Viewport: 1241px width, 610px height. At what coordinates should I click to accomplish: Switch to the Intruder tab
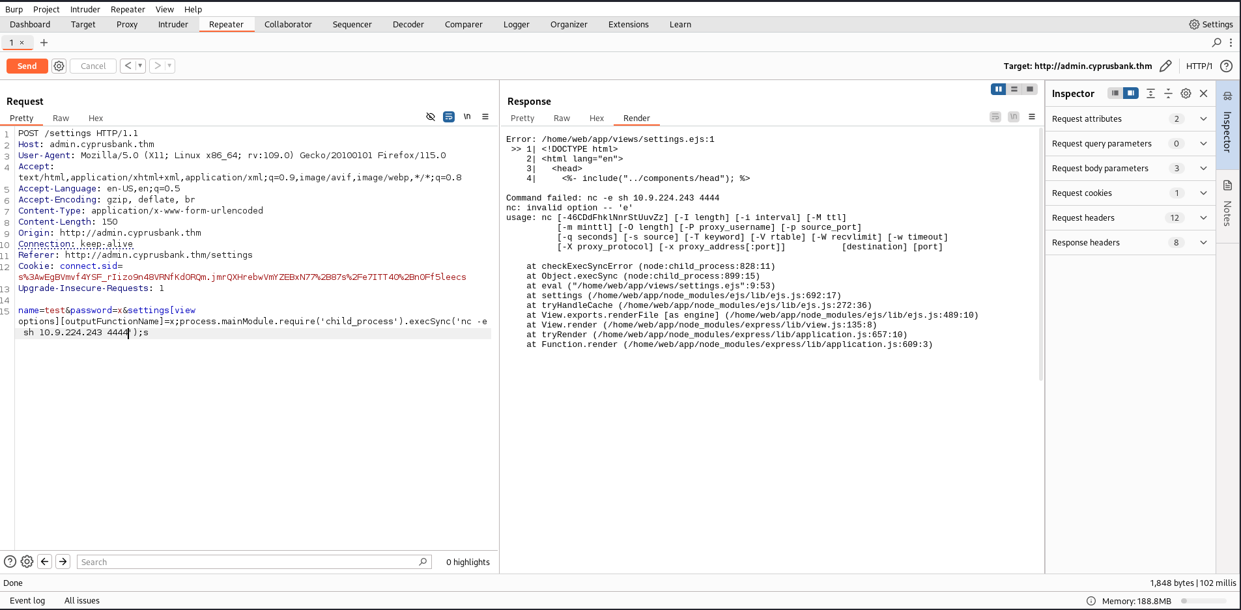click(173, 24)
